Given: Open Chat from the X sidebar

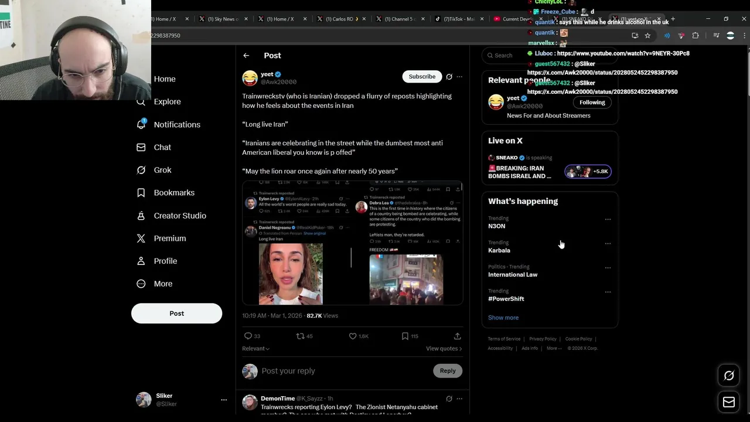Looking at the screenshot, I should [154, 147].
